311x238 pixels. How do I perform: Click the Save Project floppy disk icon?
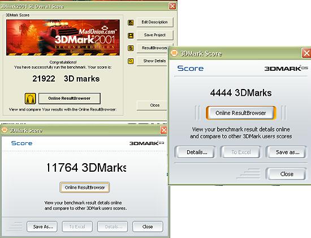coord(131,36)
